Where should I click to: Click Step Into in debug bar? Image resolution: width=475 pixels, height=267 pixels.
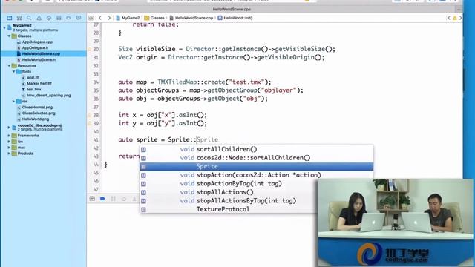(x=134, y=199)
